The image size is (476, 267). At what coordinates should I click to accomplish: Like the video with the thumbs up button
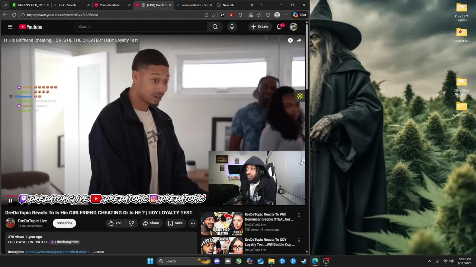(x=115, y=223)
